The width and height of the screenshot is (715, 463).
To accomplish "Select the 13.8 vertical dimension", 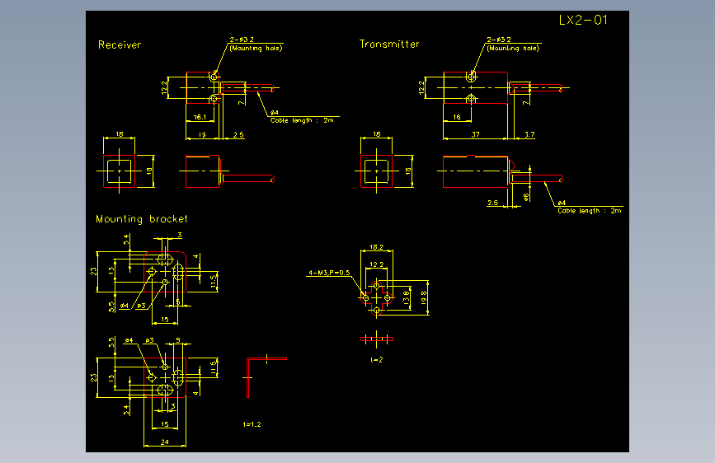I will coord(406,297).
